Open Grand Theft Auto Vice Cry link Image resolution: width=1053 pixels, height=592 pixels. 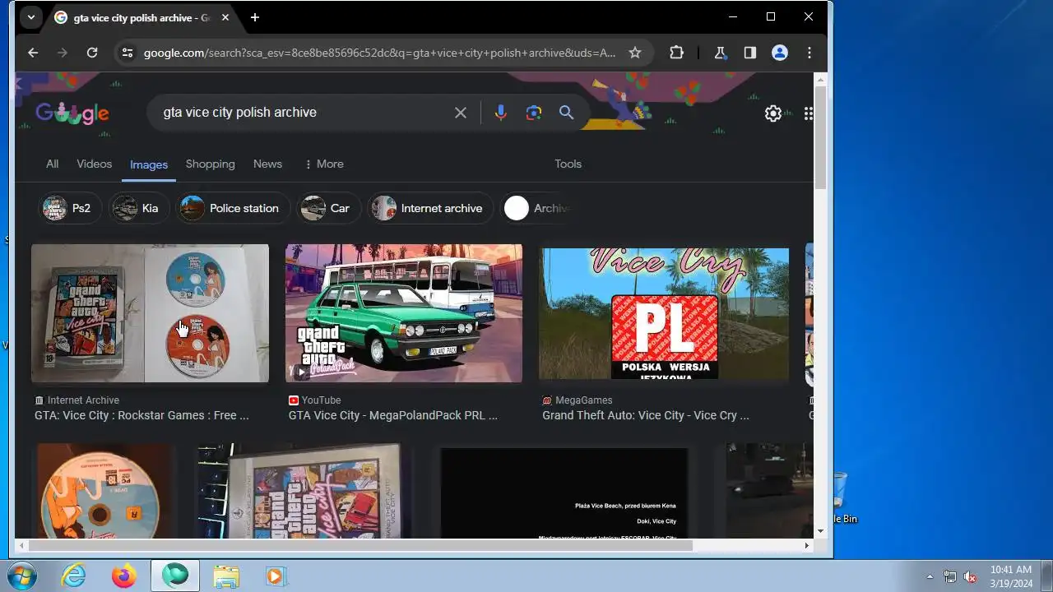(646, 415)
